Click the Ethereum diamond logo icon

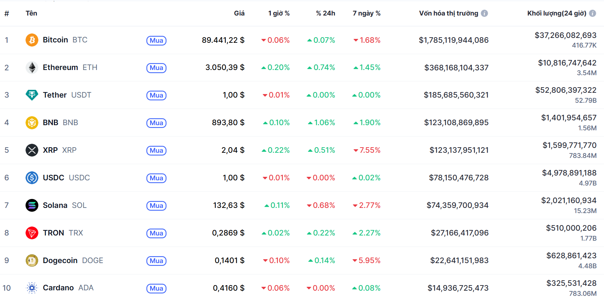click(x=32, y=68)
